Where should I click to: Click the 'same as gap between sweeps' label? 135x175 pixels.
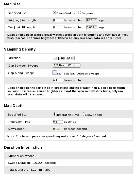tap(78, 73)
